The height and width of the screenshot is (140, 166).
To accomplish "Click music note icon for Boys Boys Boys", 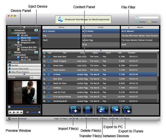I will point(49,57).
